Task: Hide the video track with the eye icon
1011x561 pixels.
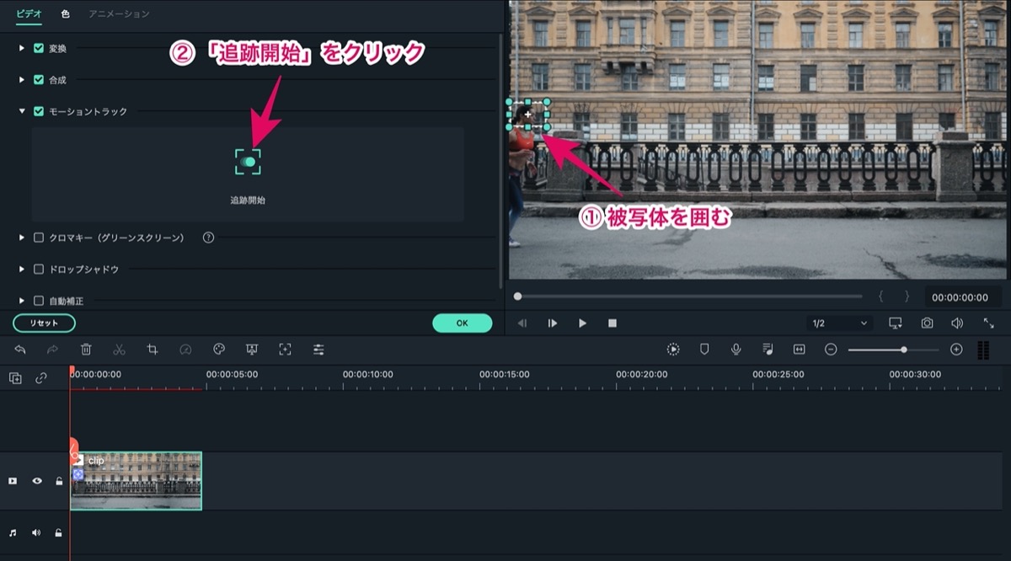Action: pyautogui.click(x=37, y=481)
